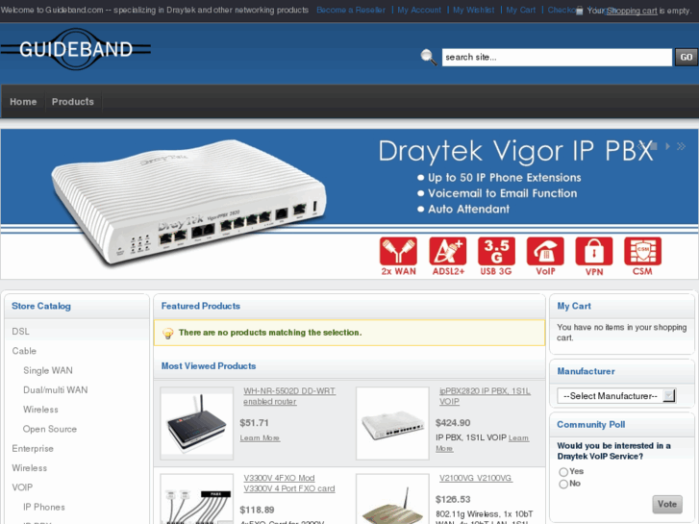Go to the Home menu item
The height and width of the screenshot is (524, 699).
coord(23,102)
